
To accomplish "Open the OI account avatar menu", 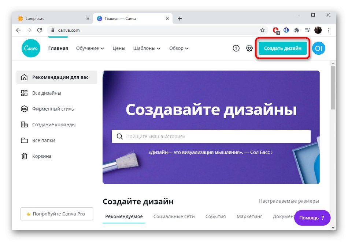I will (318, 48).
